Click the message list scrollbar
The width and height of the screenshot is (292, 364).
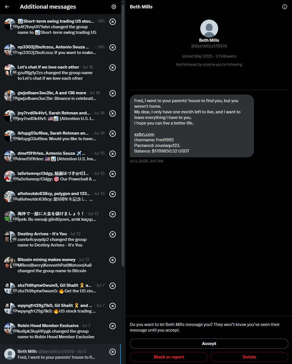click(123, 134)
